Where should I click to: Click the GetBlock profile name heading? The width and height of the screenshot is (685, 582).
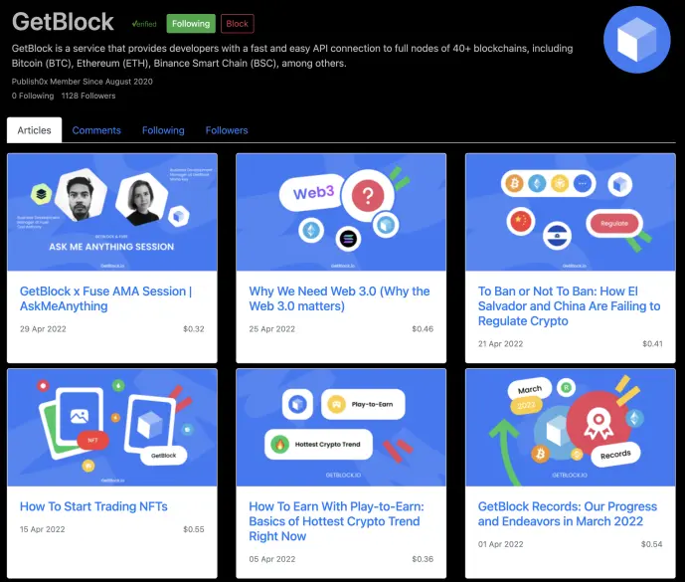(63, 22)
